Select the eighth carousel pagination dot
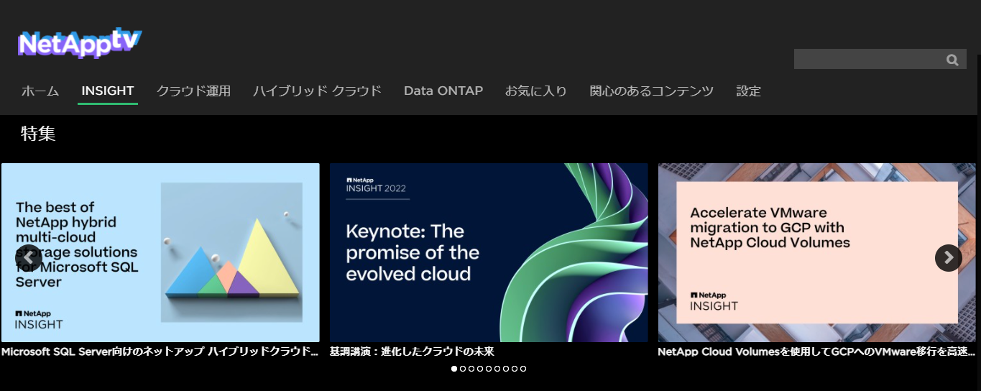 [515, 369]
